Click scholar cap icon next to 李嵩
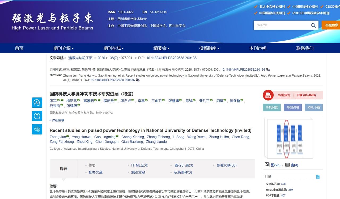Viewport: 340px width, 199px height. tap(146, 100)
